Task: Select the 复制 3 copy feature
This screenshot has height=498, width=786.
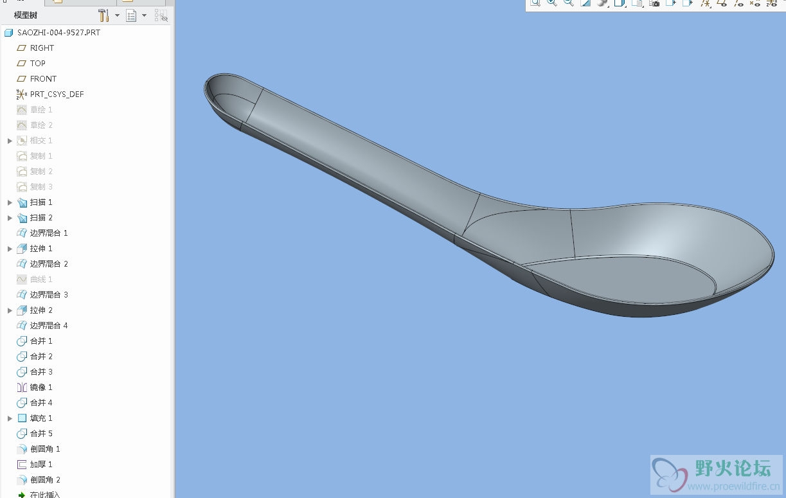Action: coord(35,186)
